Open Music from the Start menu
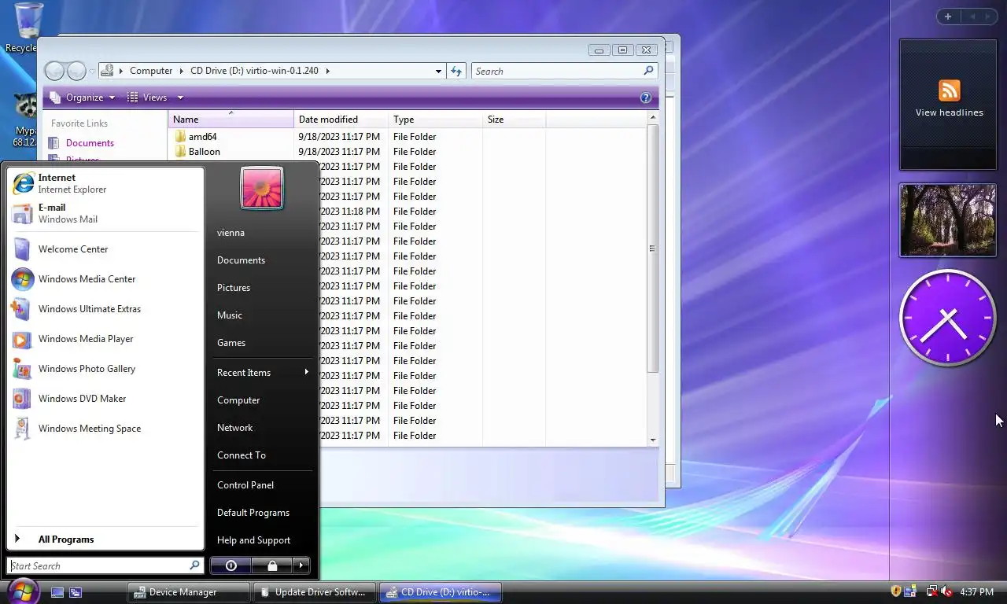 (262, 315)
